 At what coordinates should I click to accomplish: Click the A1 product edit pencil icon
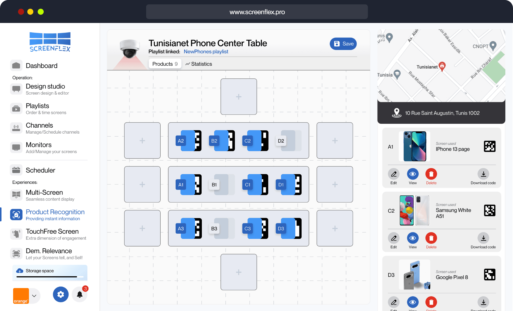point(393,174)
